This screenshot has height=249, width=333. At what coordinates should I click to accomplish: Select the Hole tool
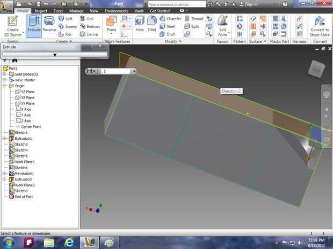(140, 24)
